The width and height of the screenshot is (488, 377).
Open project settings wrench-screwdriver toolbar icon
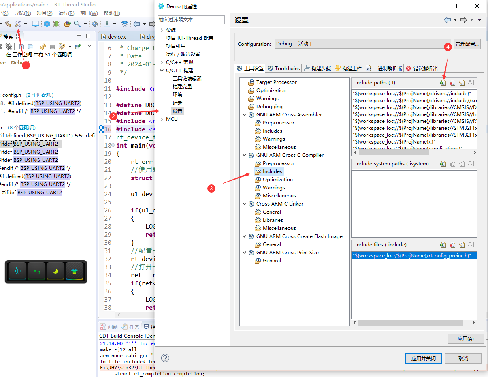point(18,24)
